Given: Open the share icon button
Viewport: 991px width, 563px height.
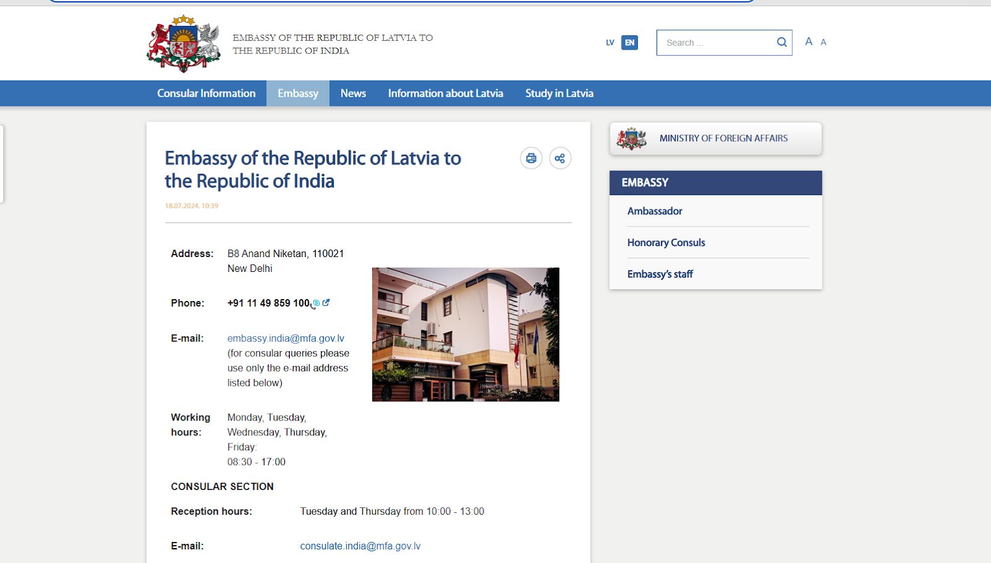Looking at the screenshot, I should click(560, 159).
